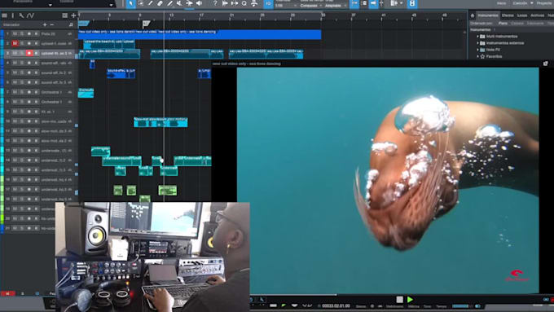Arm record on track 5
The width and height of the screenshot is (554, 312).
click(x=29, y=73)
